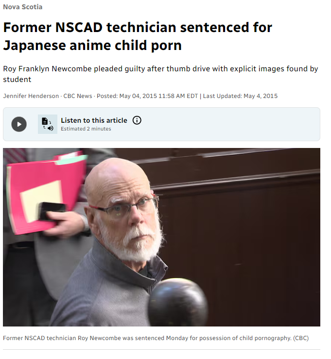Image resolution: width=331 pixels, height=359 pixels.
Task: Click author name Jennifer Henderson
Action: (31, 96)
